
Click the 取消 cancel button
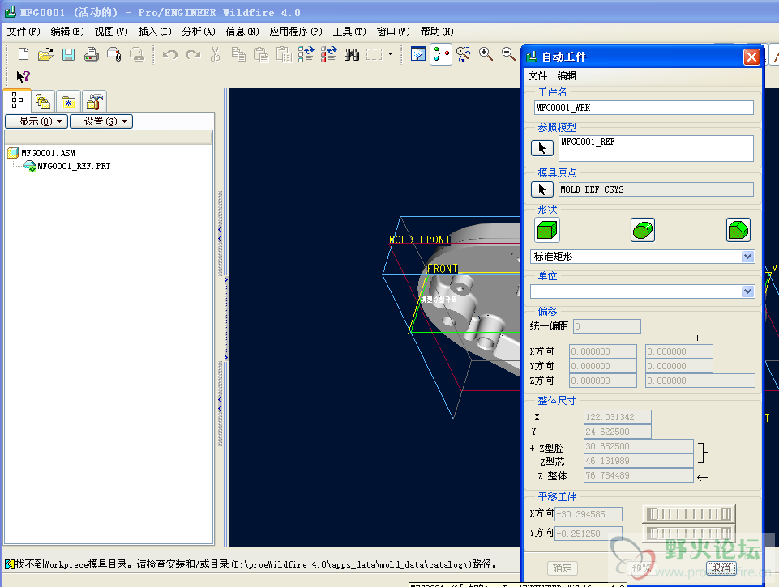tap(721, 568)
